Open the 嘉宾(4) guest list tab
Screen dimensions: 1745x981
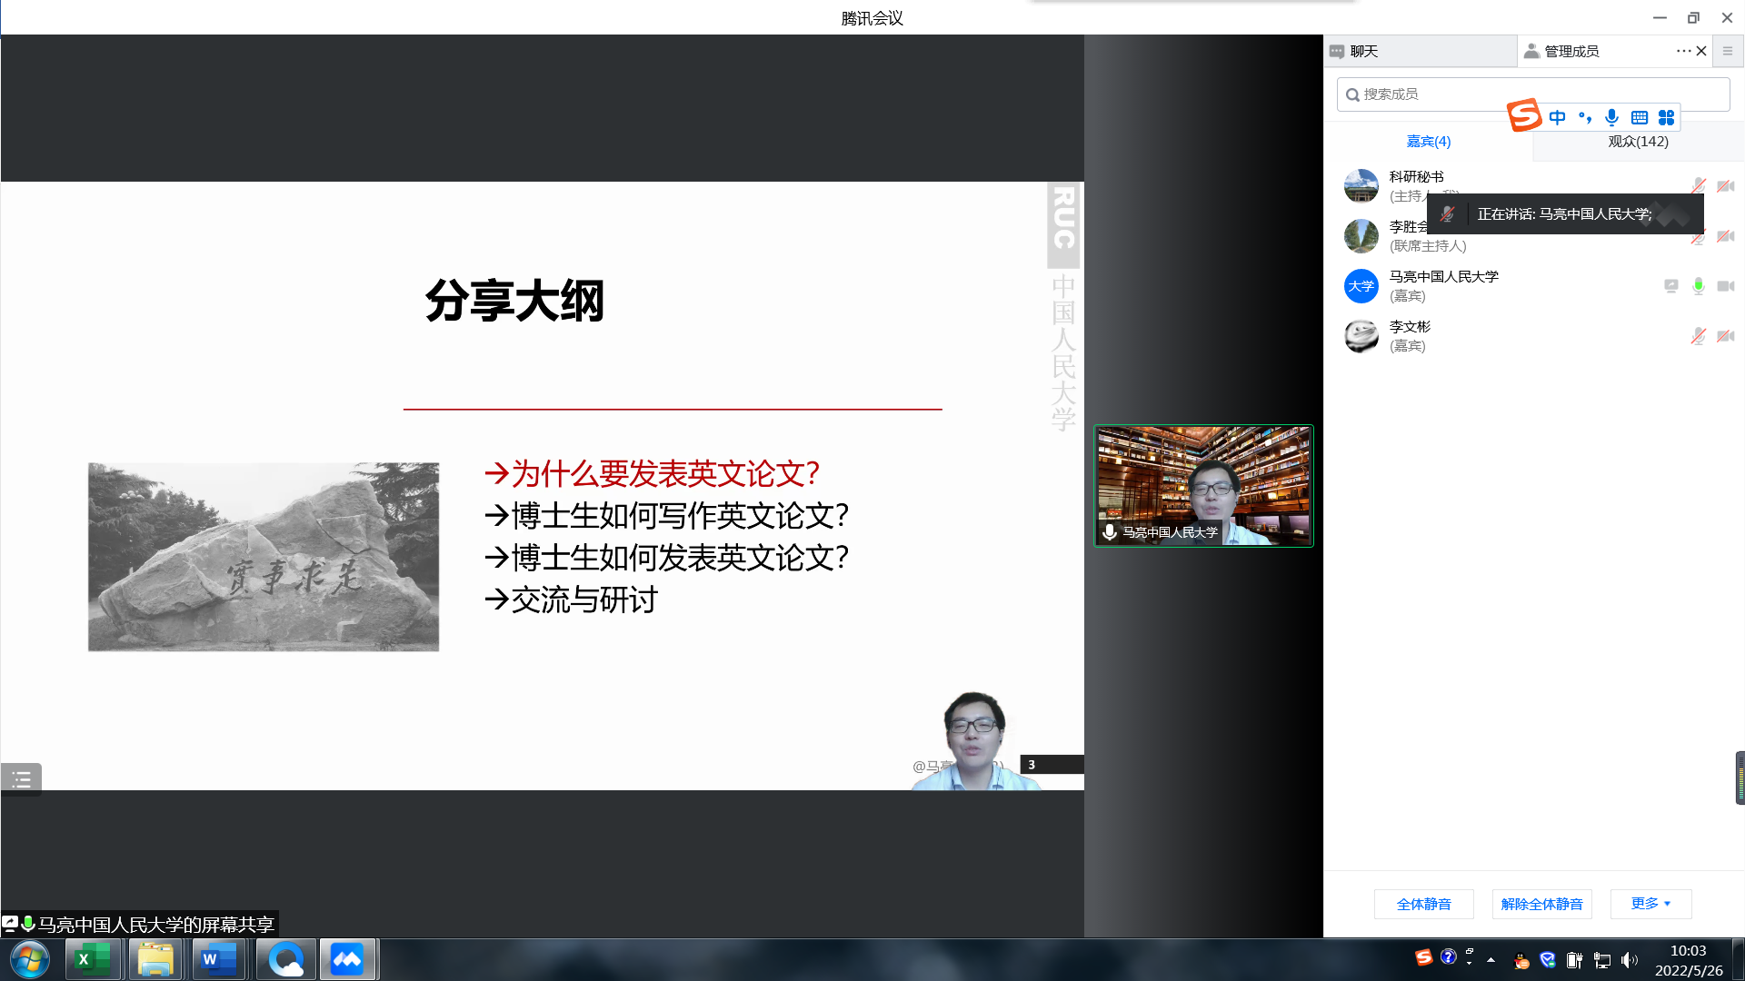tap(1429, 142)
